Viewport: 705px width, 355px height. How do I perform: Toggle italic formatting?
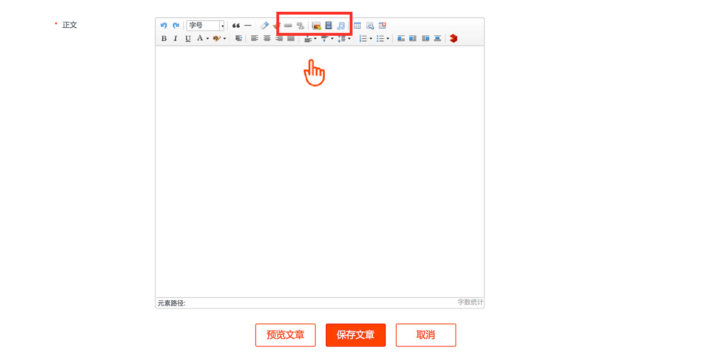point(175,39)
